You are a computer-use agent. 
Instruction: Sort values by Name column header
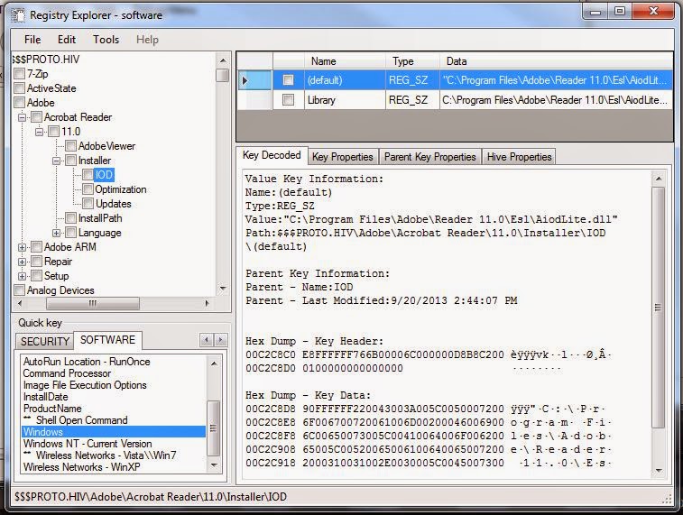pos(345,61)
